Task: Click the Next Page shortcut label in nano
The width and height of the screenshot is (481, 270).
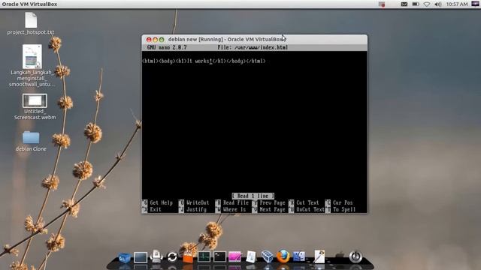Action: tap(272, 209)
